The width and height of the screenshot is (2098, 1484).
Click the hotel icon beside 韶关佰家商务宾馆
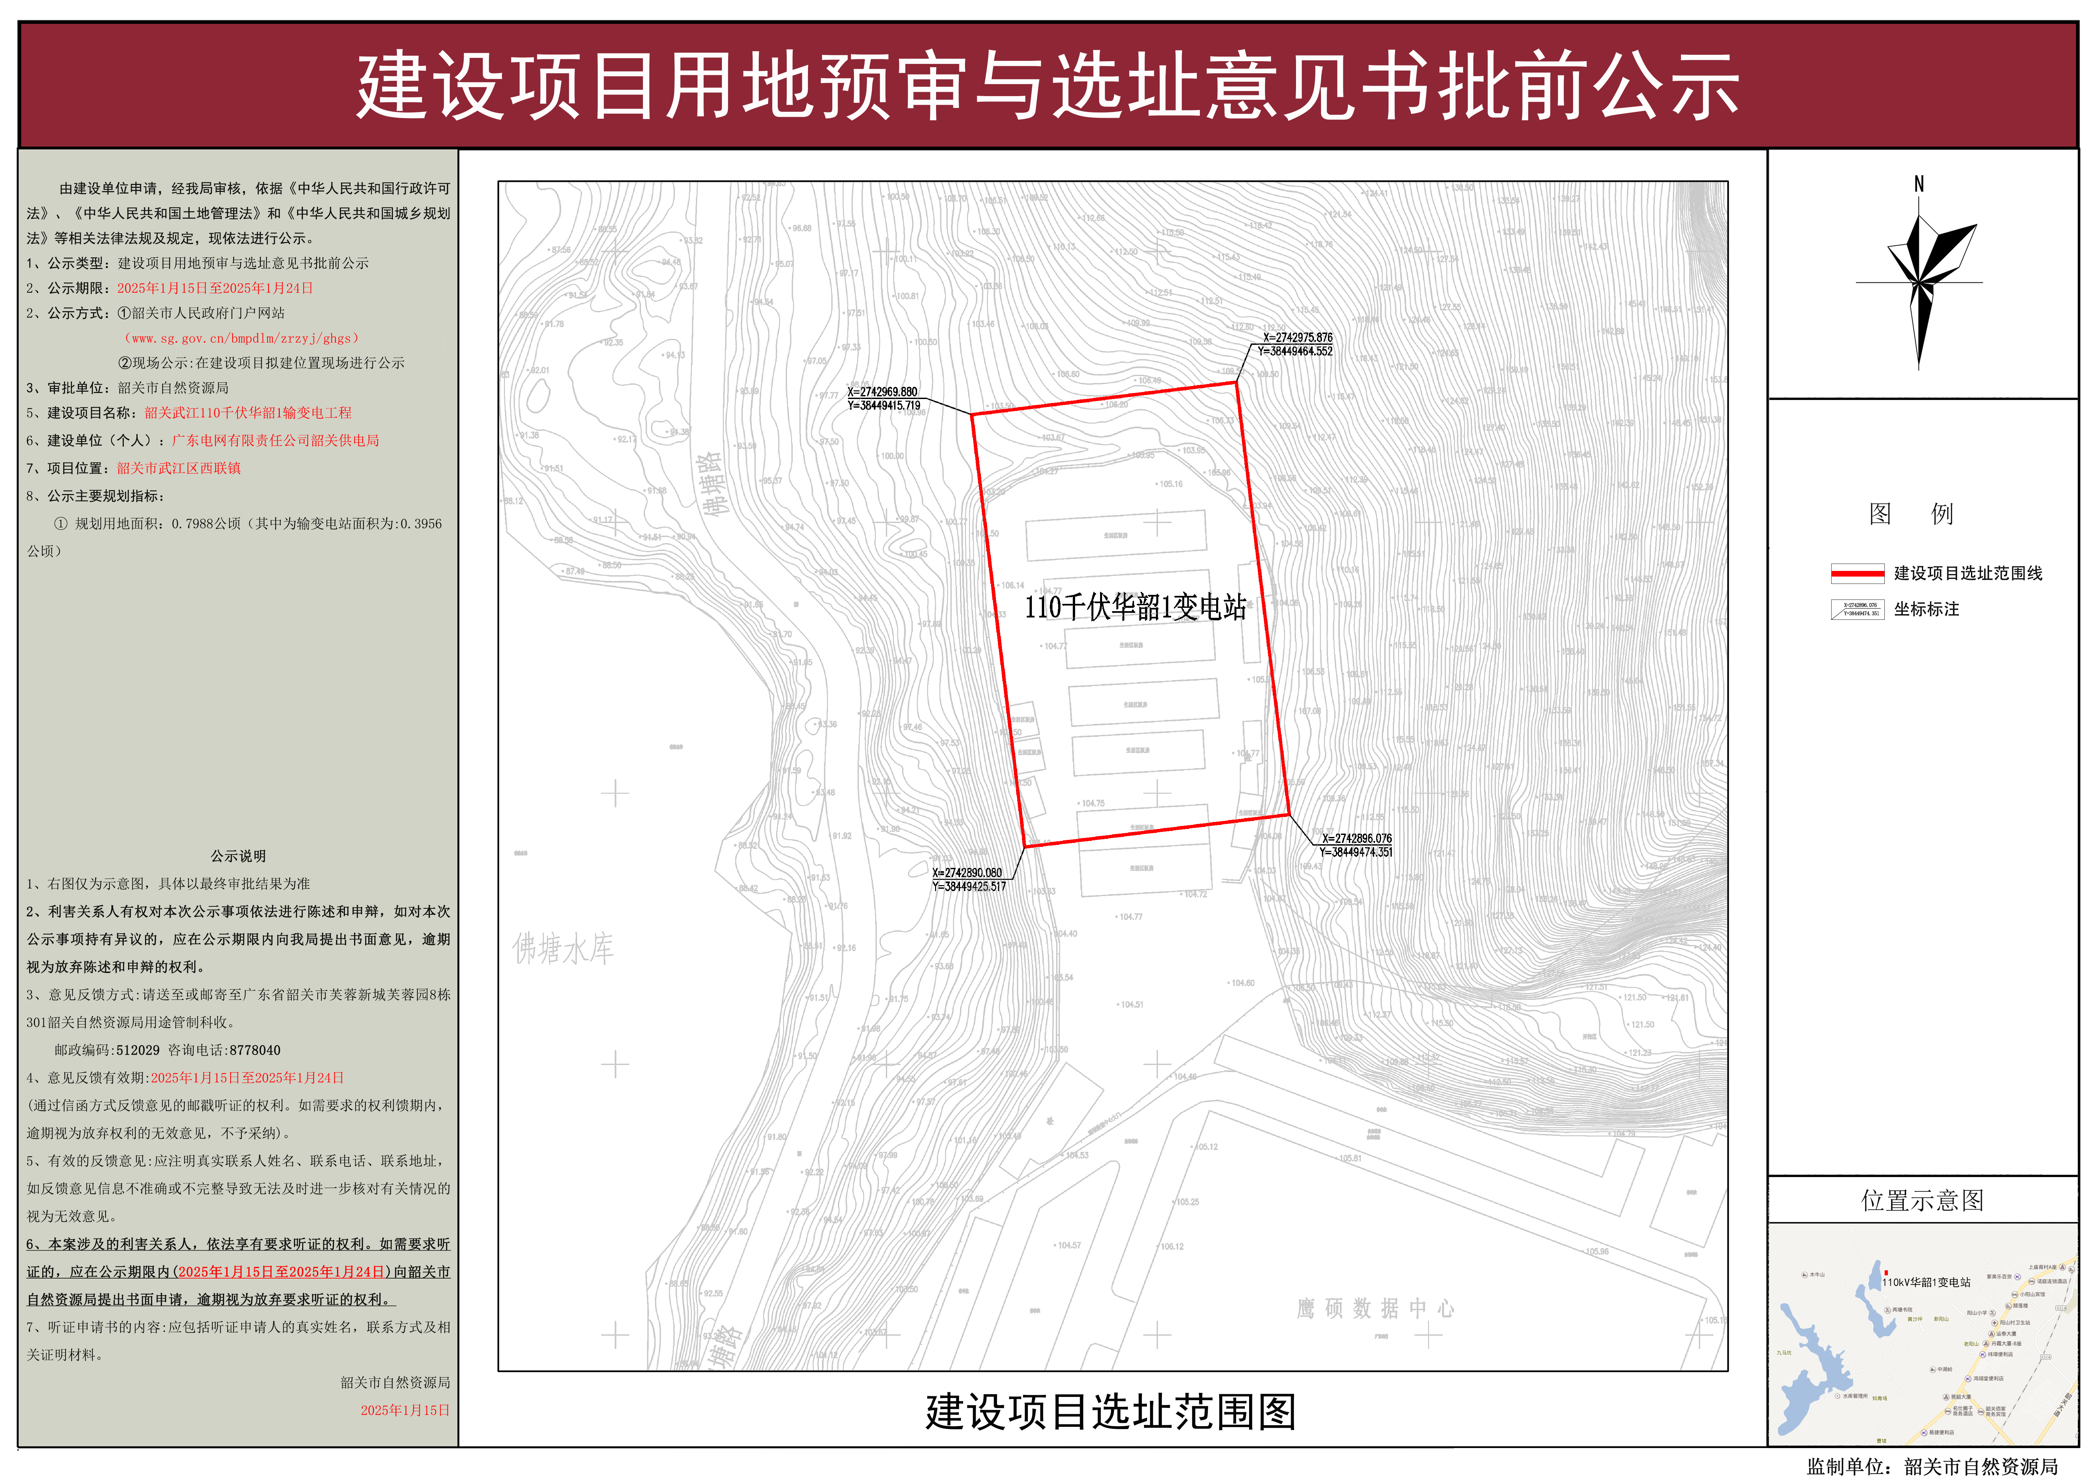(x=1981, y=1412)
